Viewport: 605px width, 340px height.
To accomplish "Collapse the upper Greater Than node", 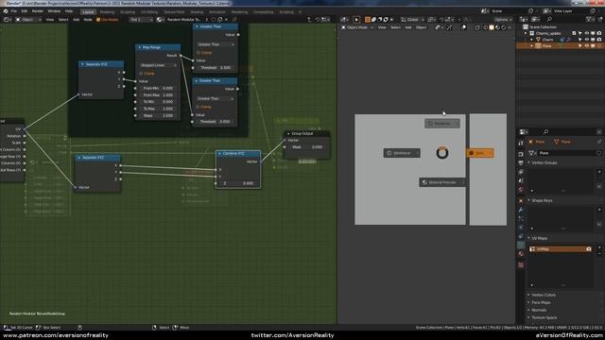I will pos(197,26).
